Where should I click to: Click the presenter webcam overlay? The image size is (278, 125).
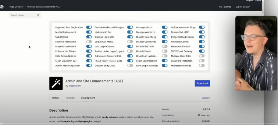coord(256,53)
